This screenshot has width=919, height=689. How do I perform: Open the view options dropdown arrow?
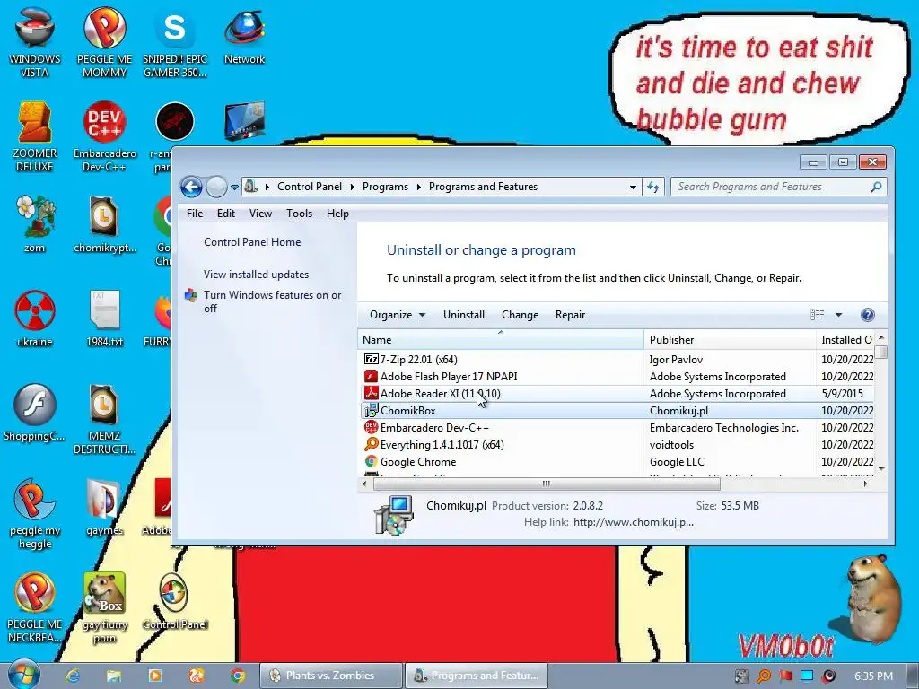(839, 315)
